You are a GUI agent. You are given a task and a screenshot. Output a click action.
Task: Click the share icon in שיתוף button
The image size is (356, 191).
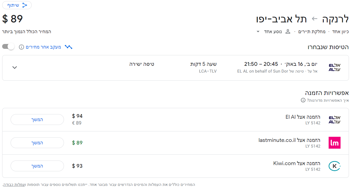pyautogui.click(x=25, y=5)
